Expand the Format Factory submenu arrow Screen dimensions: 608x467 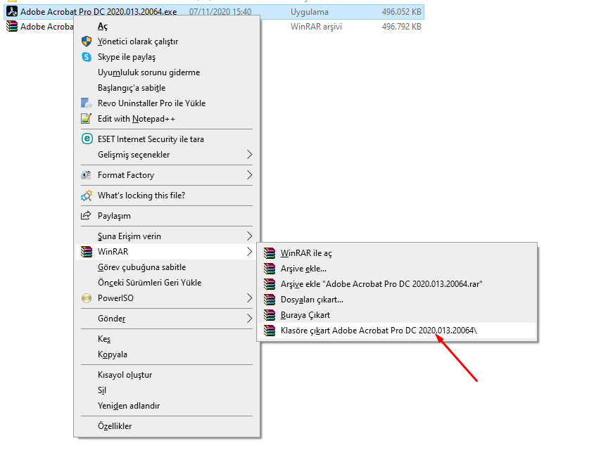(249, 175)
